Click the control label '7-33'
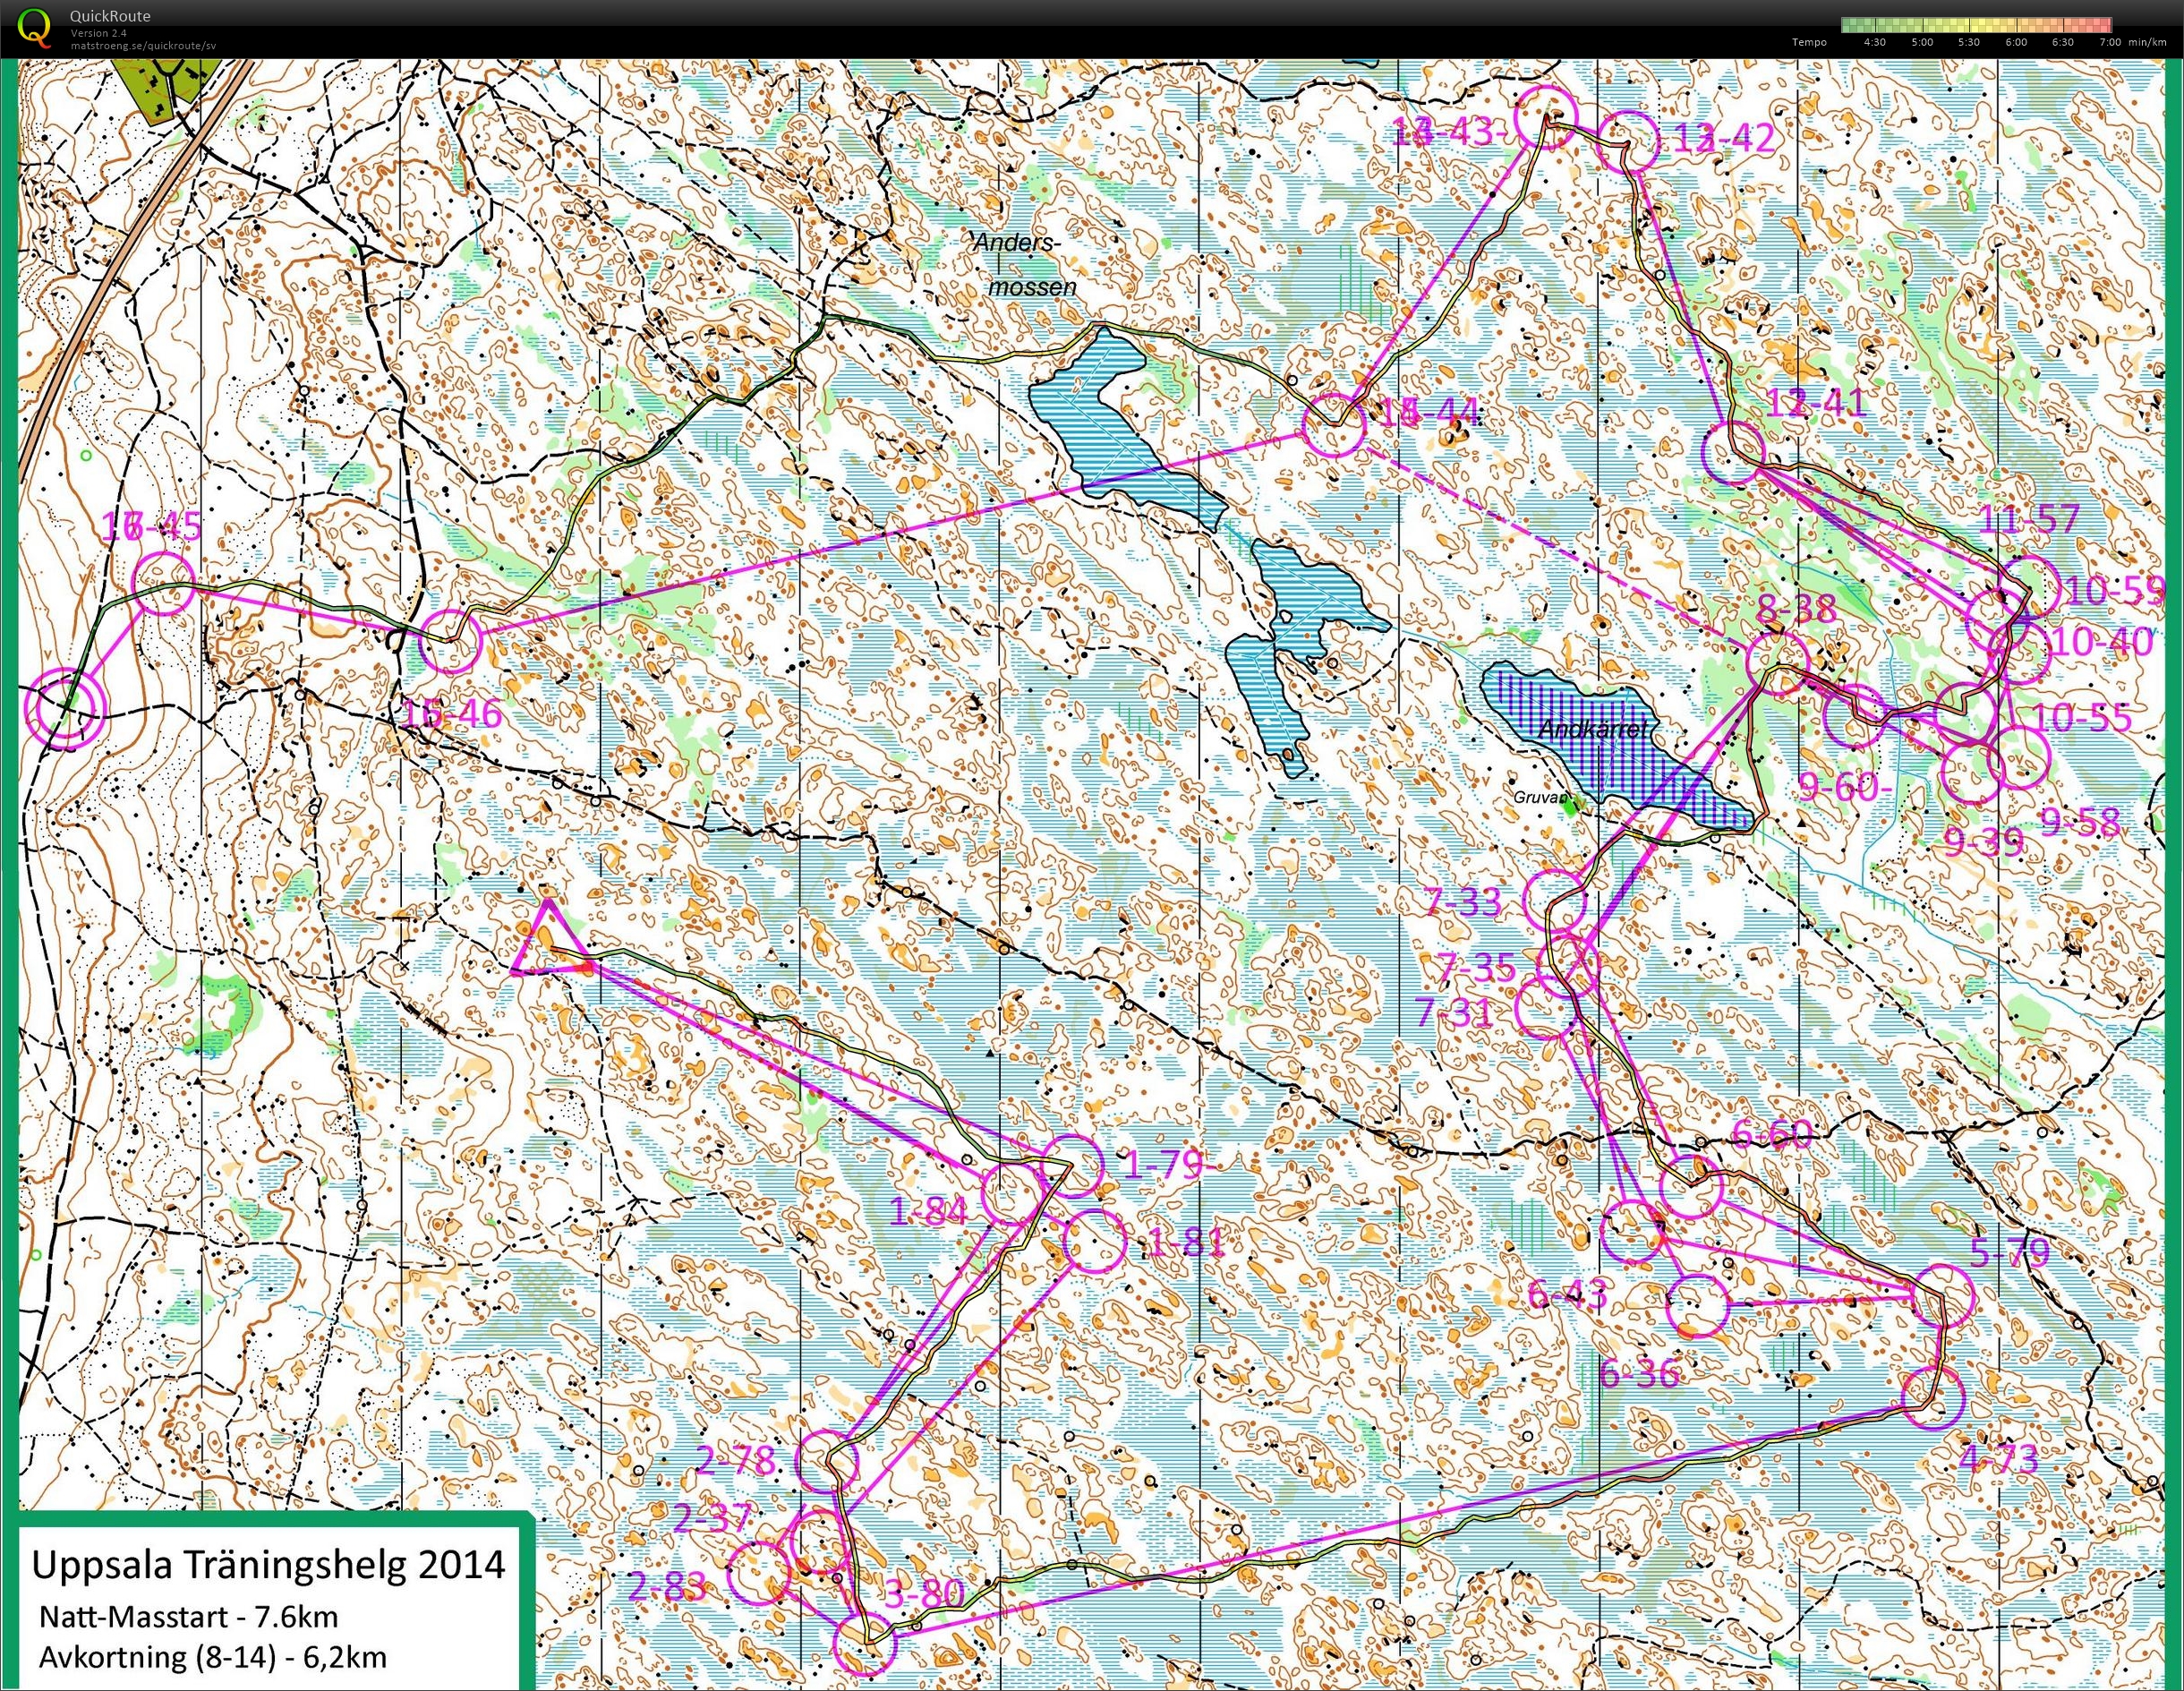Image resolution: width=2184 pixels, height=1691 pixels. pyautogui.click(x=1464, y=902)
